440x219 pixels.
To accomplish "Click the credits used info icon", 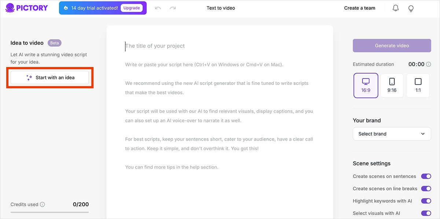I will 42,204.
